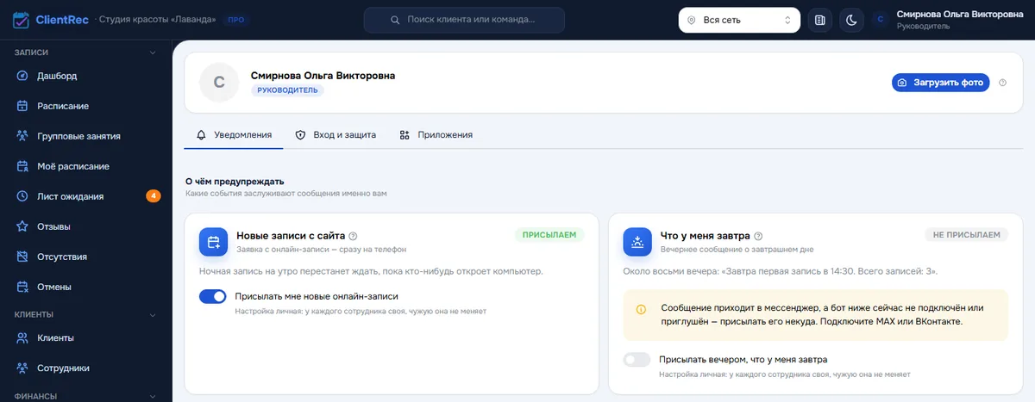This screenshot has width=1035, height=402.
Task: Click the НЕ ПРИСЫЛАЕМ status badge
Action: point(967,234)
